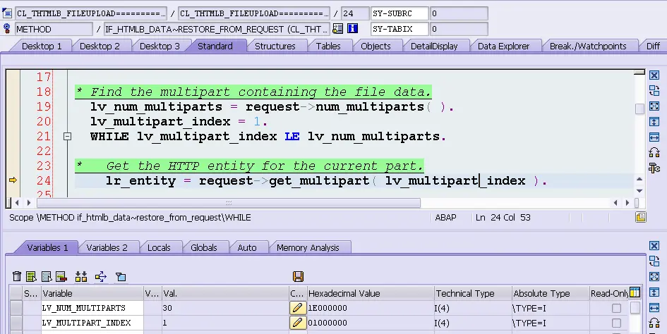This screenshot has height=334, width=667.
Task: Click the Variable column header
Action: (x=92, y=293)
